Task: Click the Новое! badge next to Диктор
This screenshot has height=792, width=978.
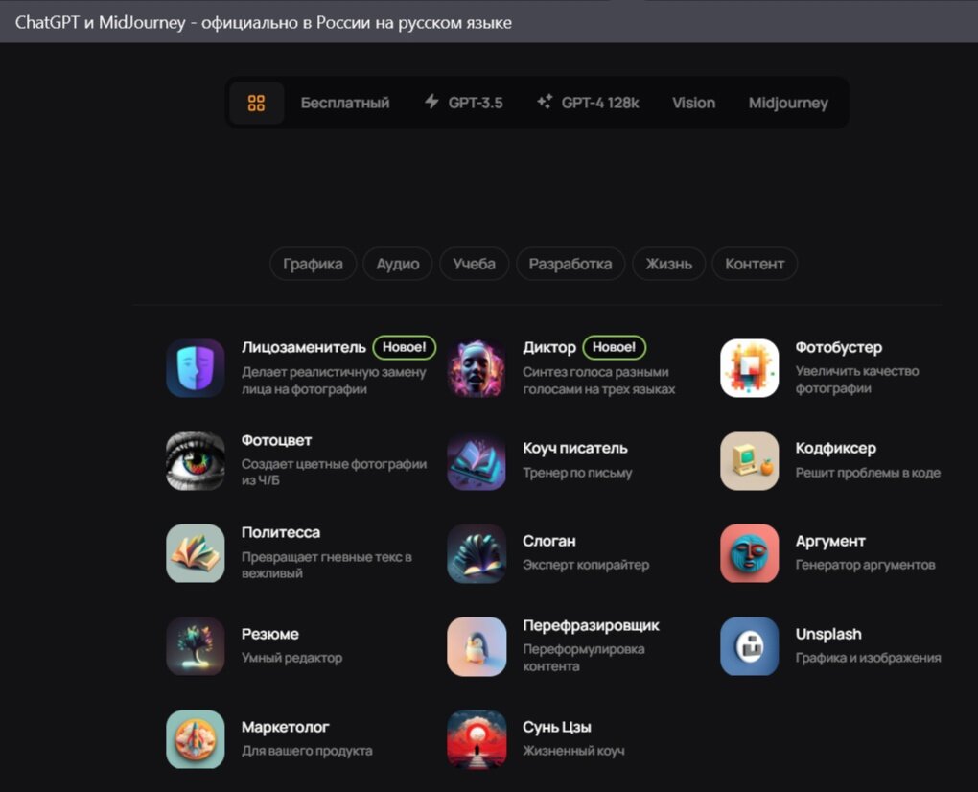Action: [x=615, y=347]
